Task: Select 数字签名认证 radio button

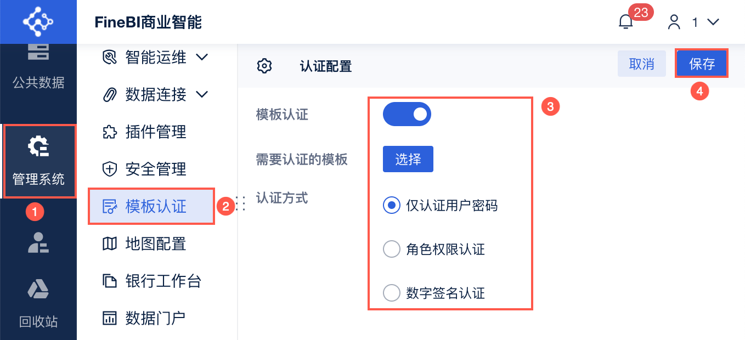Action: (x=392, y=293)
